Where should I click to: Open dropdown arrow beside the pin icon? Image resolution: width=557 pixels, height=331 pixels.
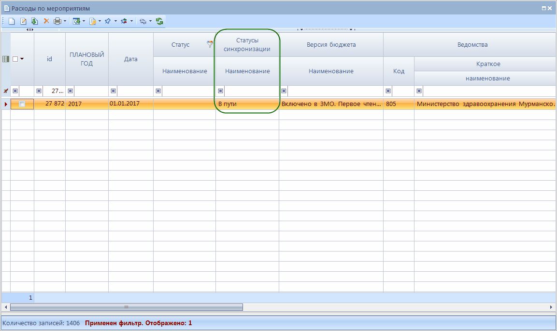coord(115,21)
